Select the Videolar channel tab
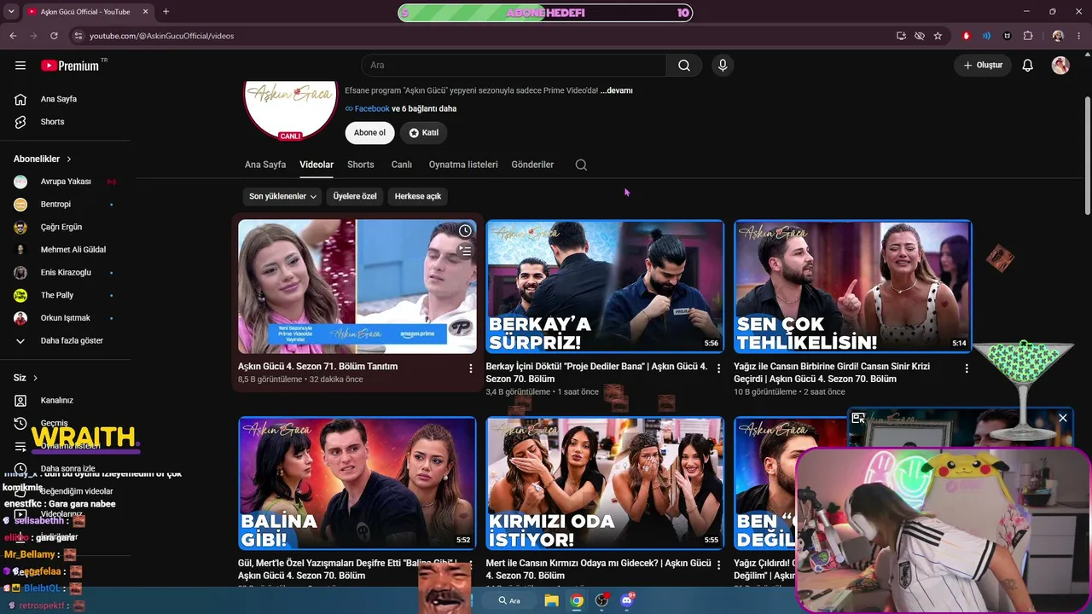The image size is (1092, 614). tap(317, 165)
